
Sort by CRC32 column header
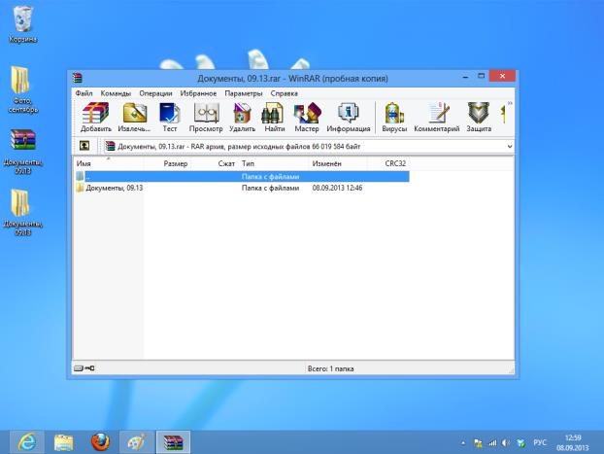pos(387,163)
